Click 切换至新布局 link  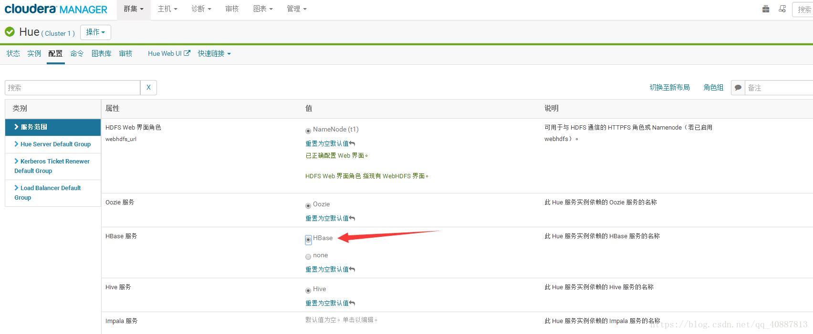(669, 87)
